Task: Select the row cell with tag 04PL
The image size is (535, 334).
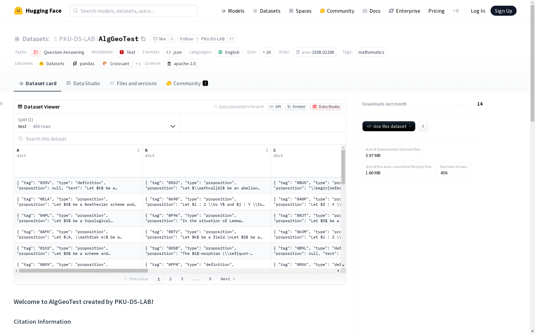Action: [x=78, y=218]
